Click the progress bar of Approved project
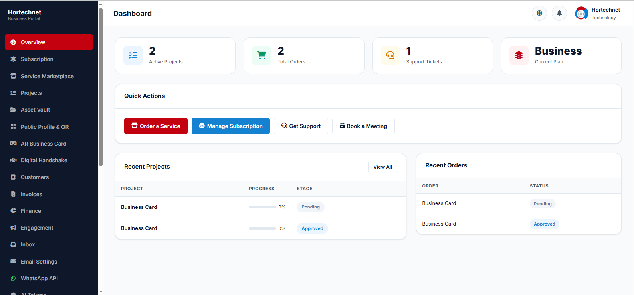This screenshot has width=634, height=295. [x=262, y=228]
